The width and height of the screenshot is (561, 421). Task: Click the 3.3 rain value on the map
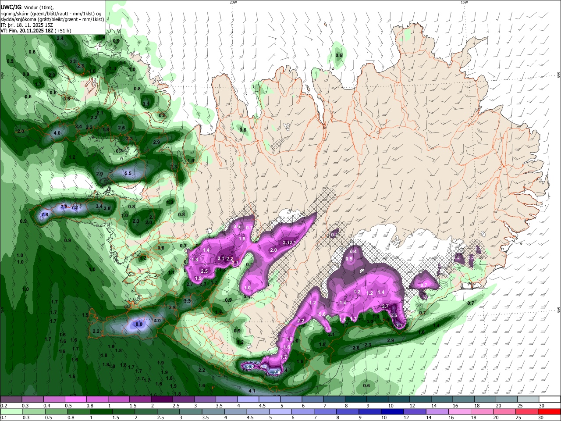tap(187, 301)
